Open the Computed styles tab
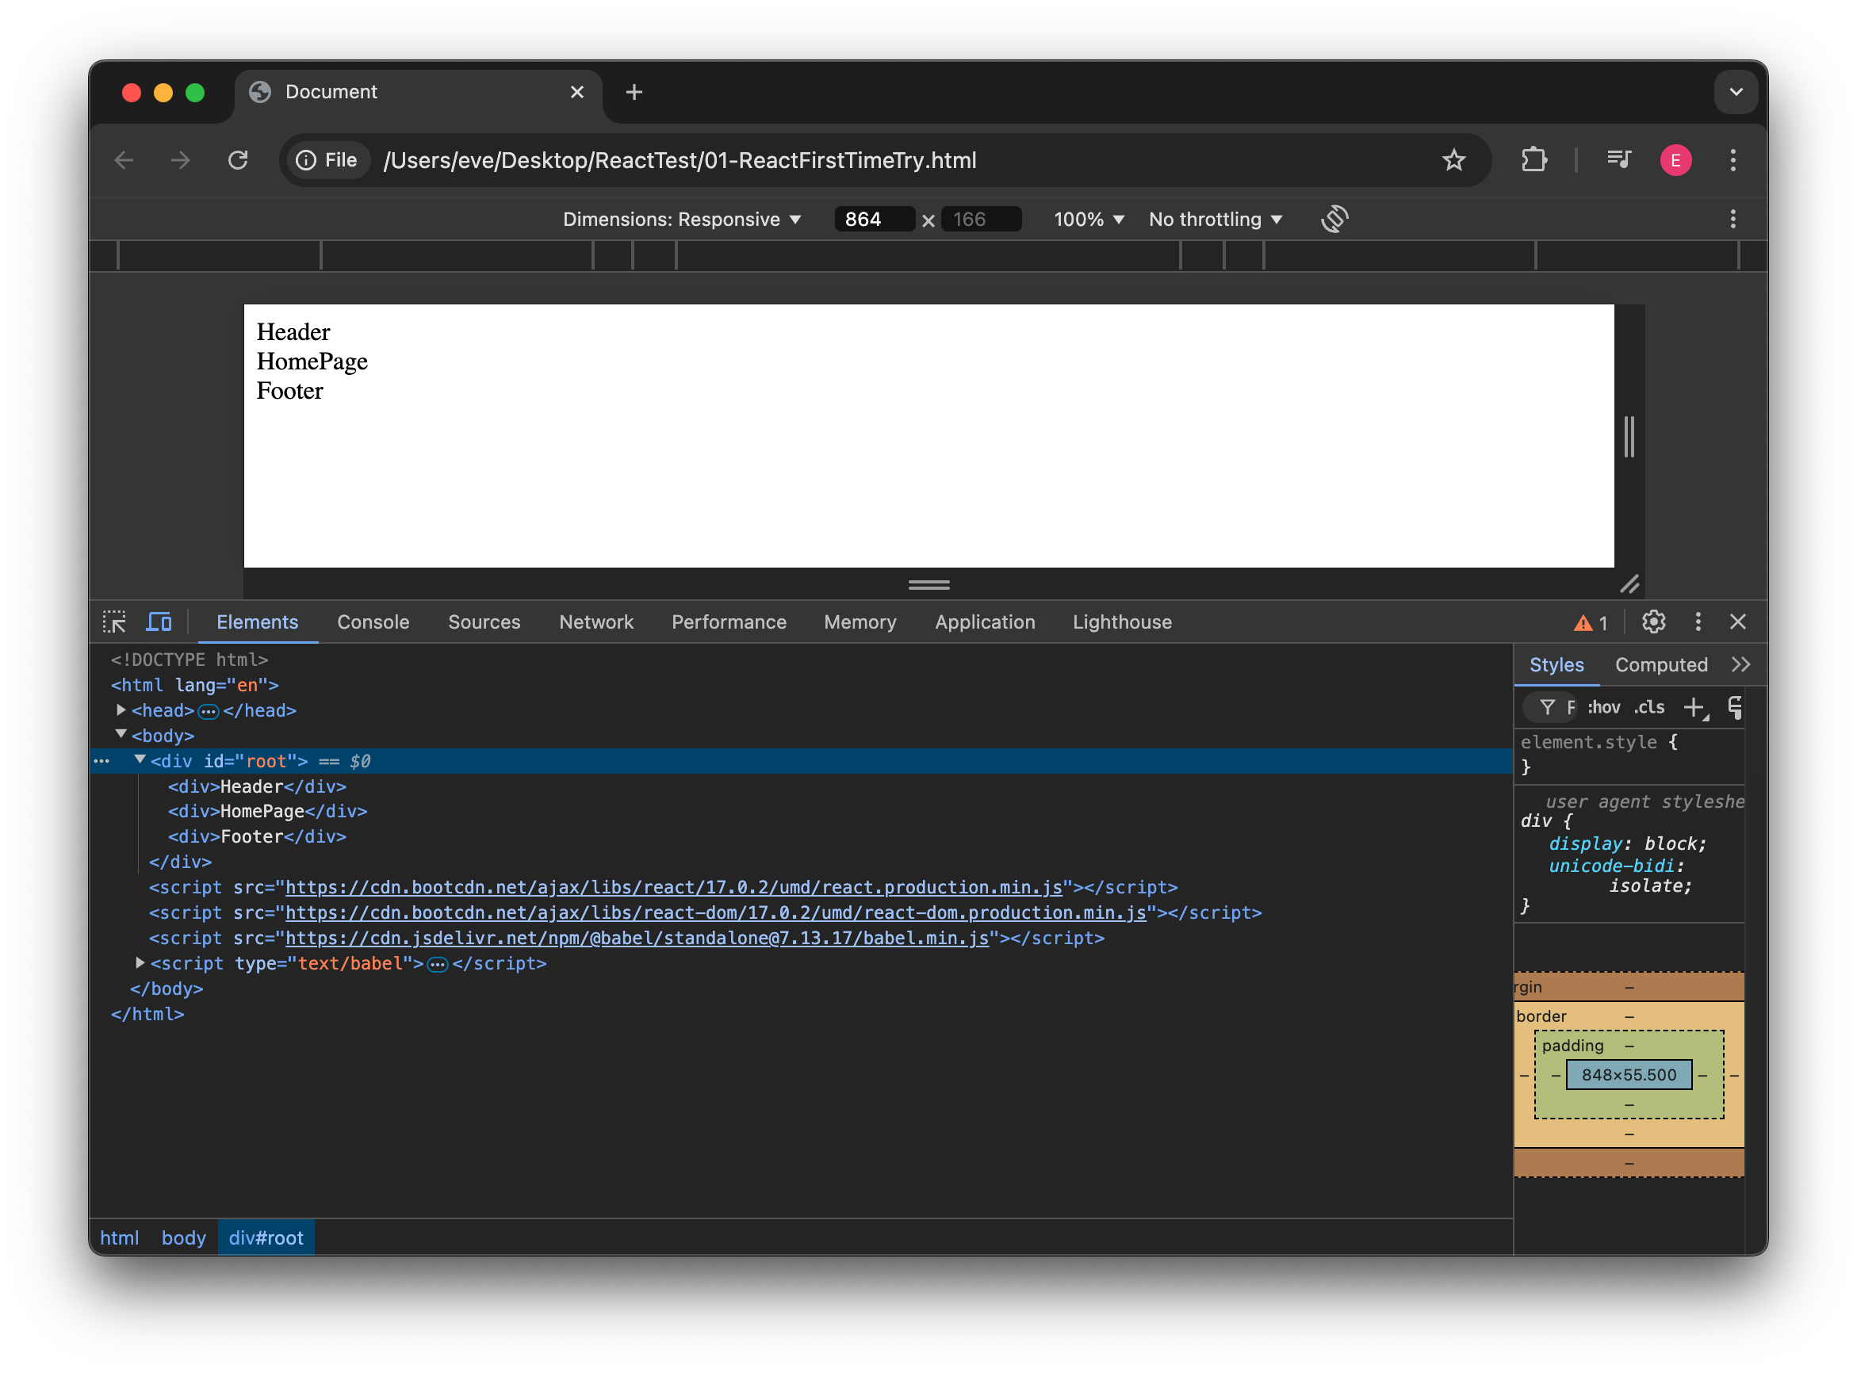This screenshot has width=1857, height=1373. coord(1661,664)
